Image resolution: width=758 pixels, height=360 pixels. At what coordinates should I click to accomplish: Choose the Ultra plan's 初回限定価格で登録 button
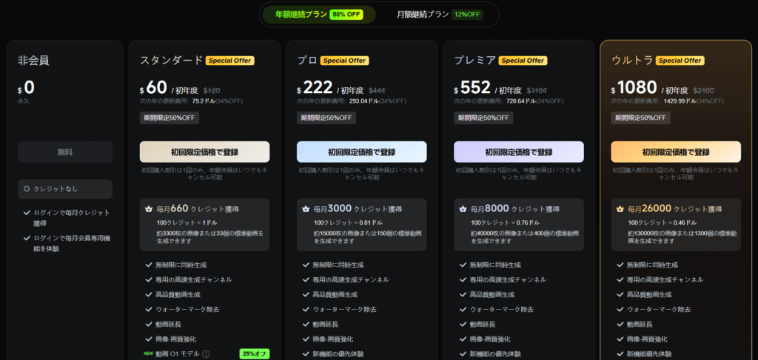675,152
